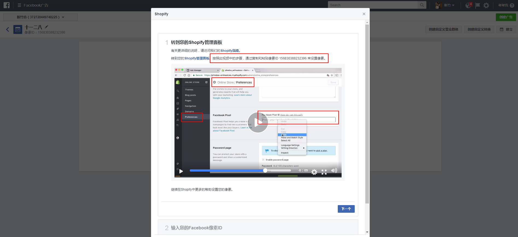The width and height of the screenshot is (518, 237).
Task: Click the 帮帮我 help text
Action: coord(503,5)
